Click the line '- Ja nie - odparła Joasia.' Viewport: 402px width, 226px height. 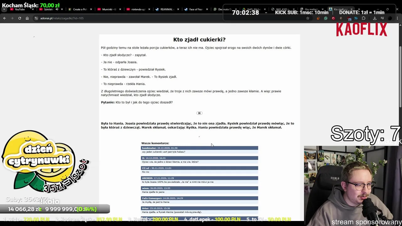tap(119, 62)
